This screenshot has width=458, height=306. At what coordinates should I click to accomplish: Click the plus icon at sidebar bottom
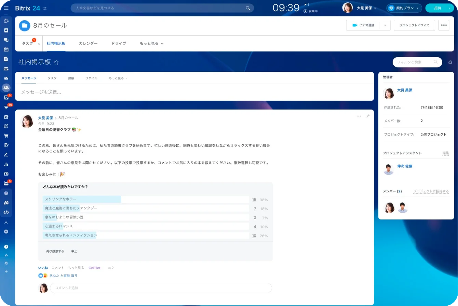coord(6,271)
